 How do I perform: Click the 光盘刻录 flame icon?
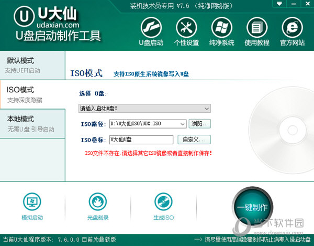[x=98, y=201]
